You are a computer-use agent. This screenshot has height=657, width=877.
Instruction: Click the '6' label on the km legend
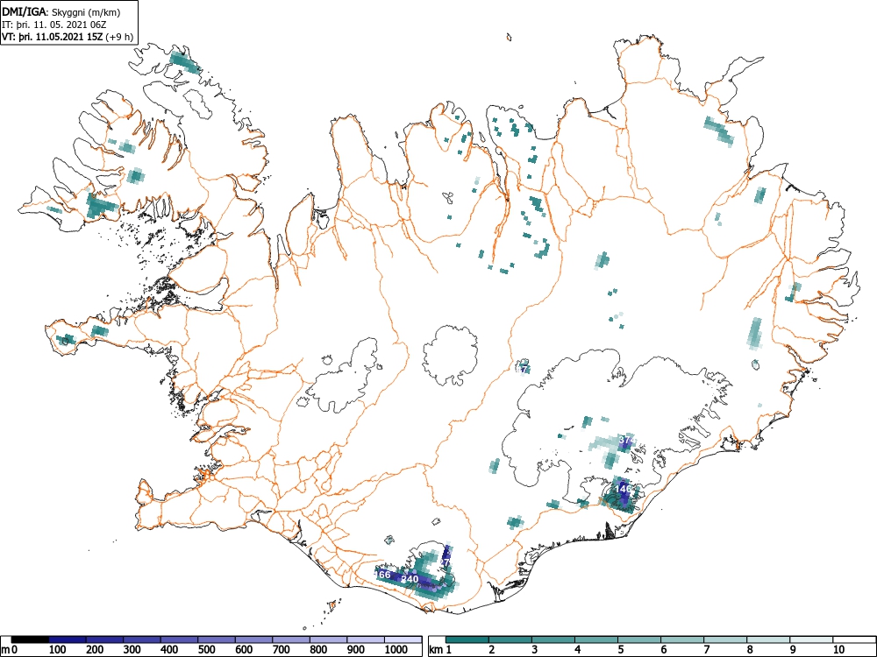664,650
